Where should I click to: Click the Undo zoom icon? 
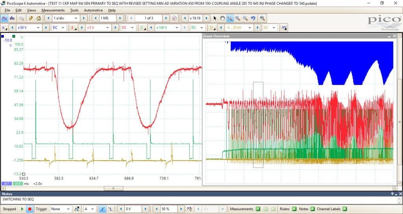pyautogui.click(x=253, y=18)
